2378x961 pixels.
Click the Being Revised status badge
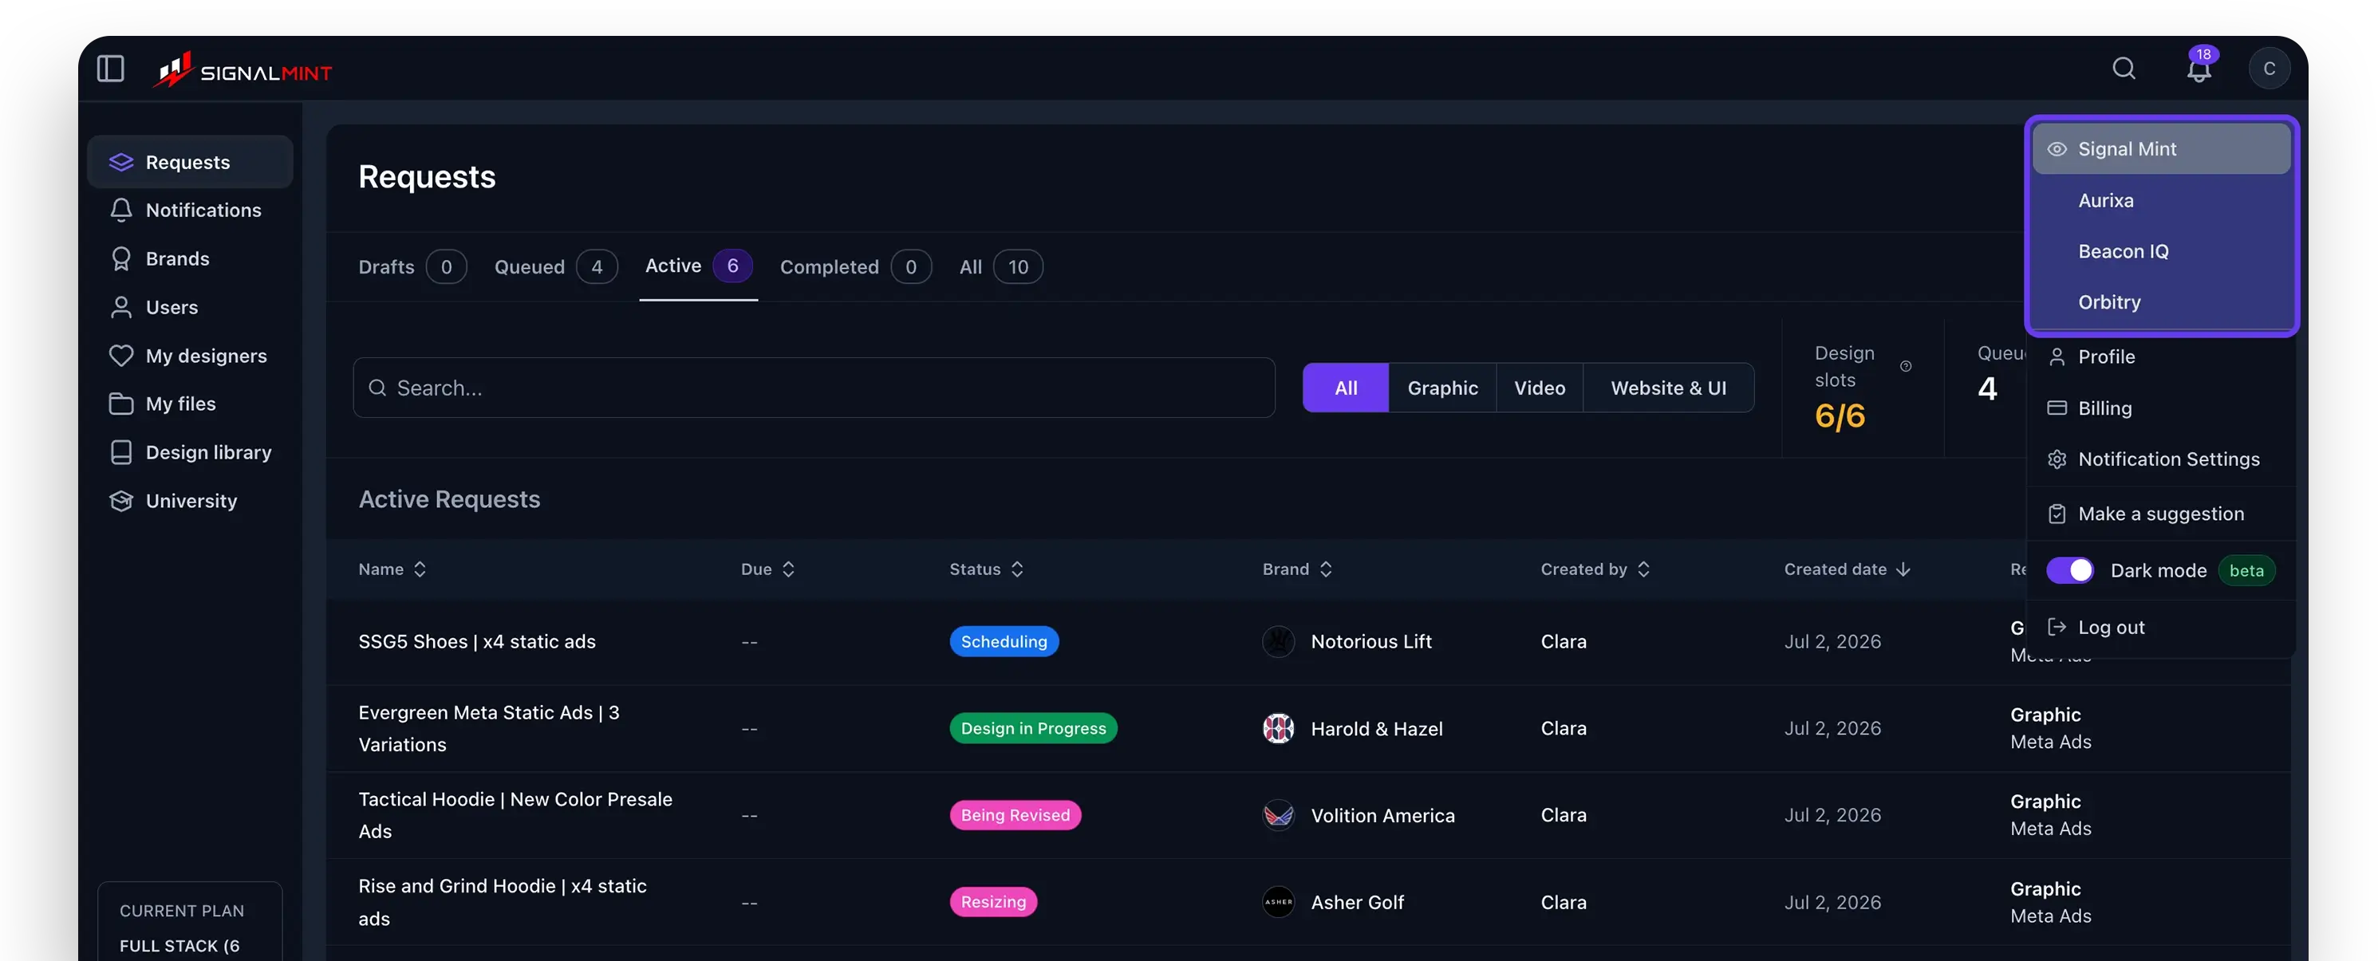tap(1015, 815)
